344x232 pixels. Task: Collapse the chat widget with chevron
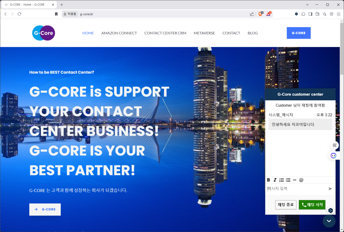pyautogui.click(x=329, y=221)
